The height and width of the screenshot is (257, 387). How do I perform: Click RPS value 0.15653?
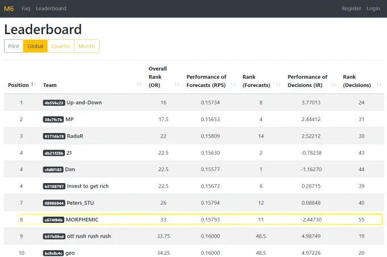point(210,119)
